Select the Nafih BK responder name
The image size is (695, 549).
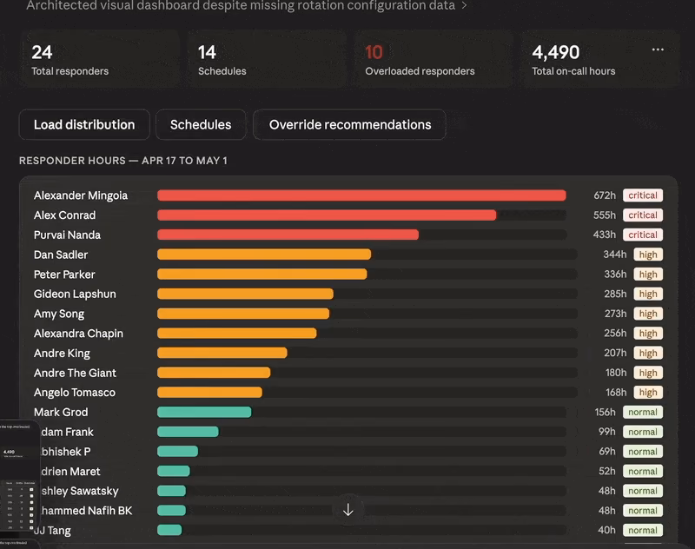click(86, 511)
